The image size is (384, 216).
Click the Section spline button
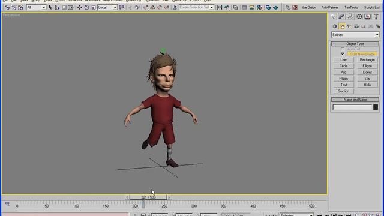(343, 91)
